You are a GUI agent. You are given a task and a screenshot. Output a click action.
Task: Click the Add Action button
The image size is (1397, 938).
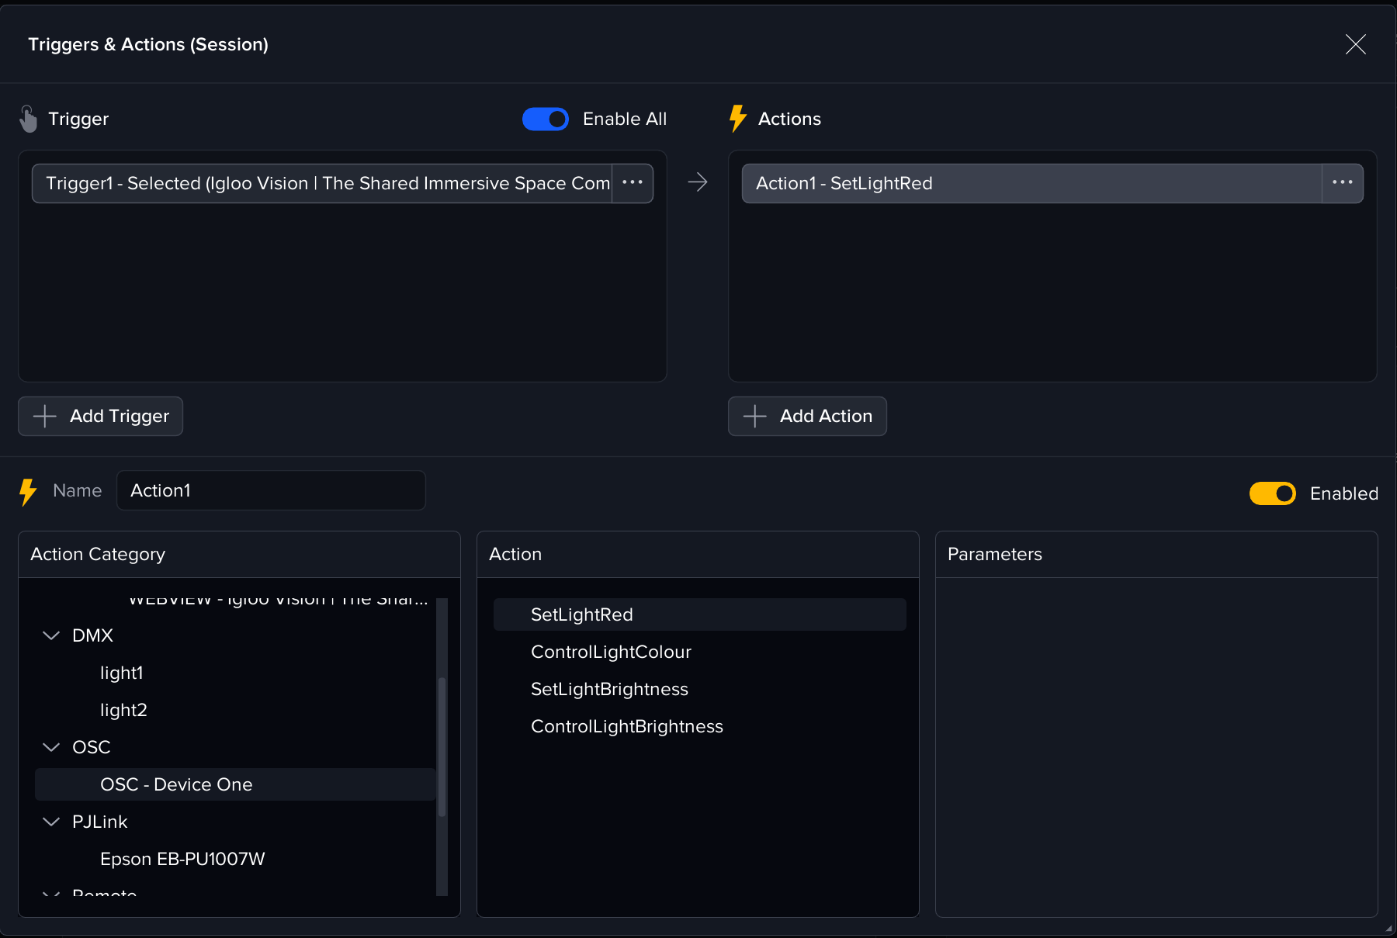pos(807,417)
